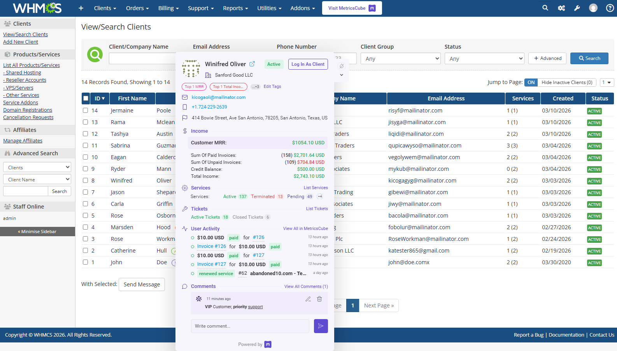Delete the VIP Customer comment
The width and height of the screenshot is (617, 351).
[319, 299]
